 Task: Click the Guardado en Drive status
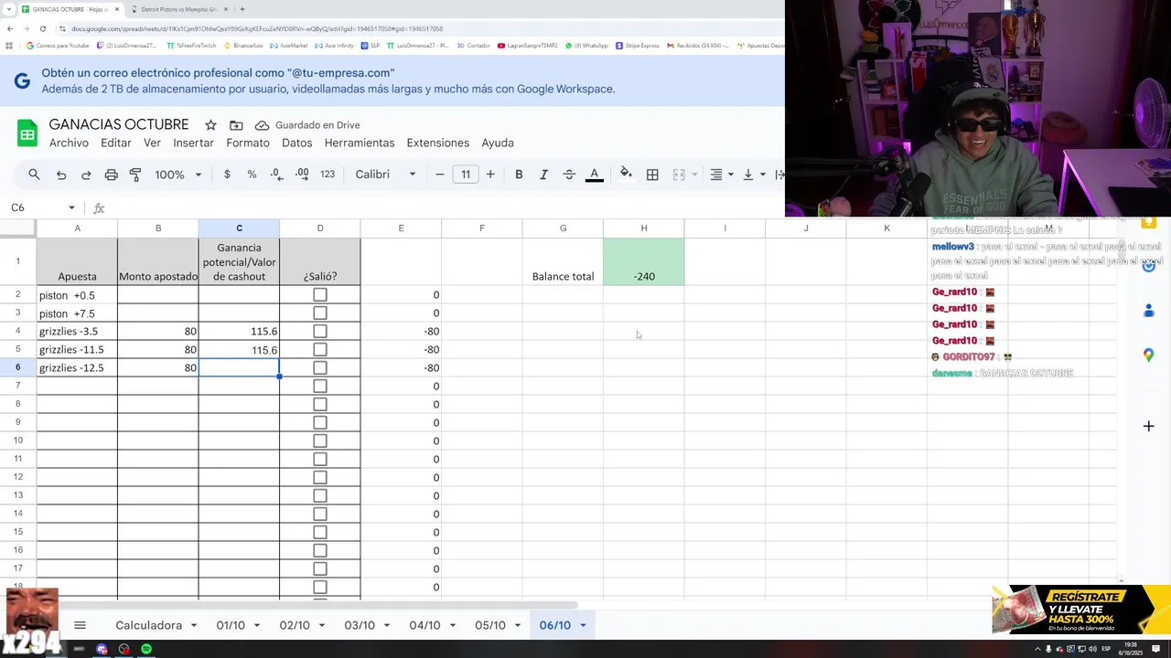[307, 125]
